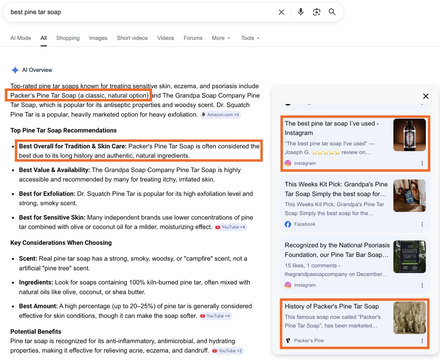Click the vintage Packer's history photo thumbnail
The image size is (440, 360).
(x=409, y=318)
